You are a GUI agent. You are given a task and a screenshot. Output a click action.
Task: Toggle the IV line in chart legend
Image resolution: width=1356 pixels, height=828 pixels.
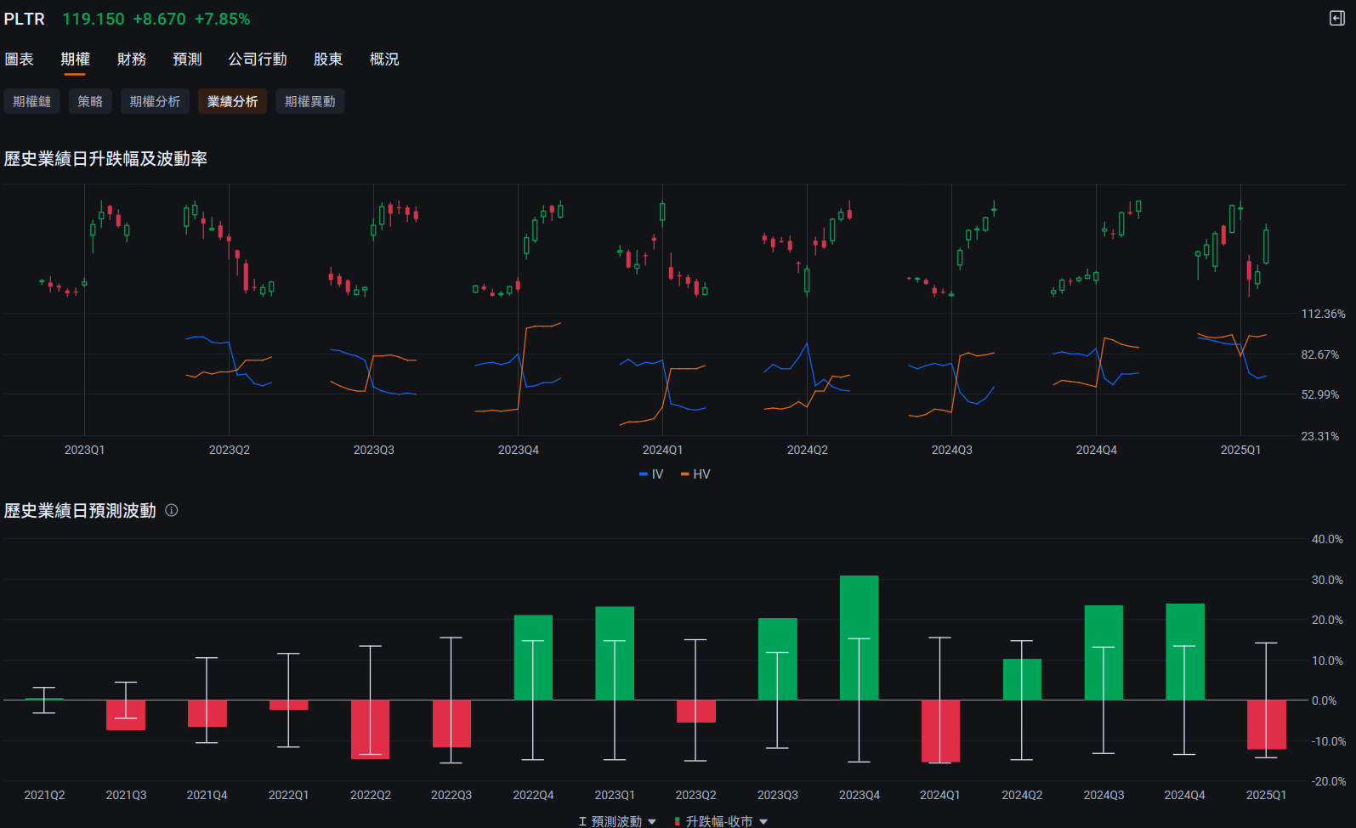651,474
